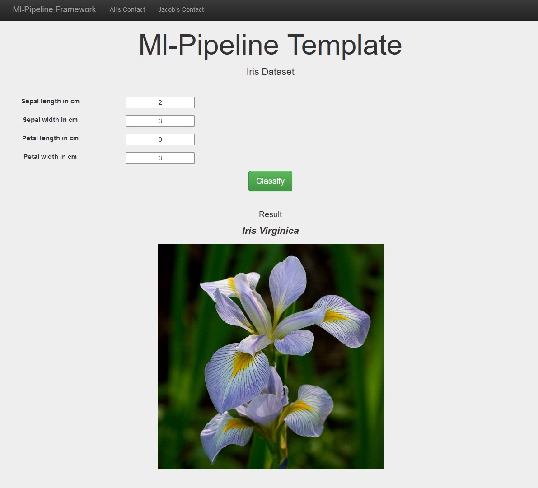This screenshot has width=538, height=488.
Task: Click the value 2 in Sepal length field
Action: [x=160, y=102]
